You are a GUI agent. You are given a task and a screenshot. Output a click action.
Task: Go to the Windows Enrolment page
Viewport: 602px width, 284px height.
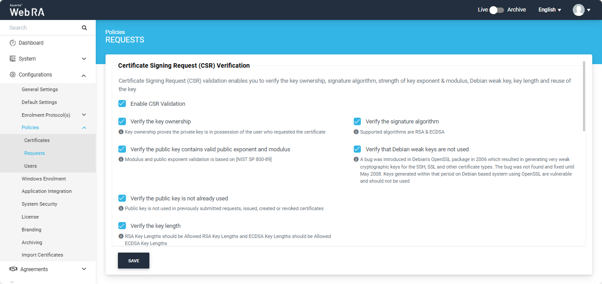point(43,179)
